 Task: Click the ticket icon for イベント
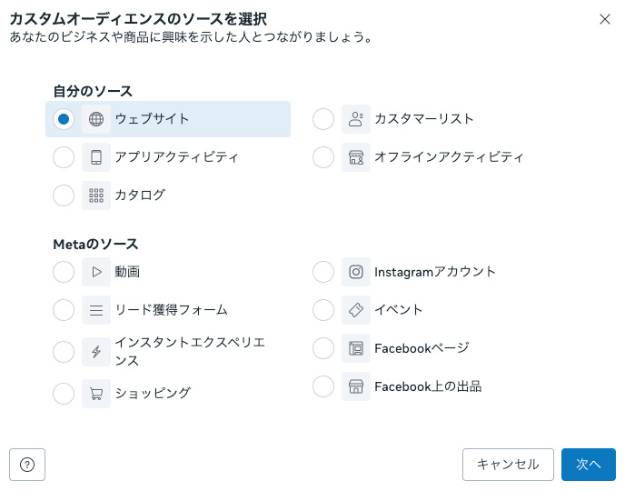pyautogui.click(x=356, y=310)
